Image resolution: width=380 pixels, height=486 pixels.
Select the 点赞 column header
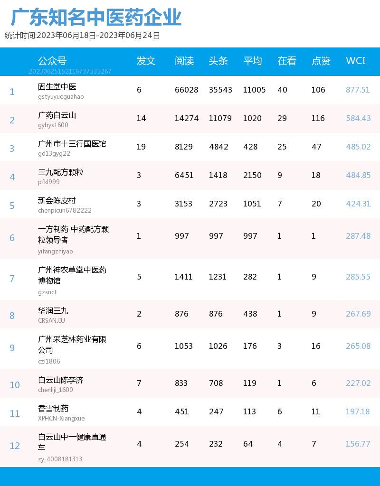point(321,61)
